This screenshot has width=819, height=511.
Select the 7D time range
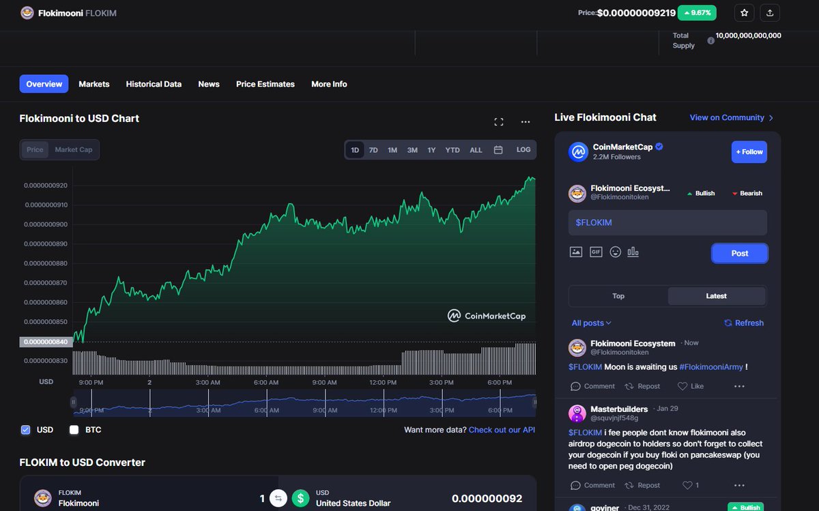373,150
